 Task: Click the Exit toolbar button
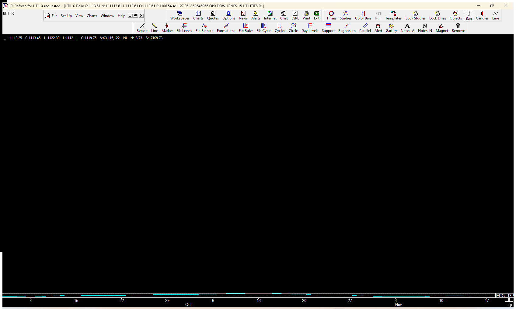point(317,15)
